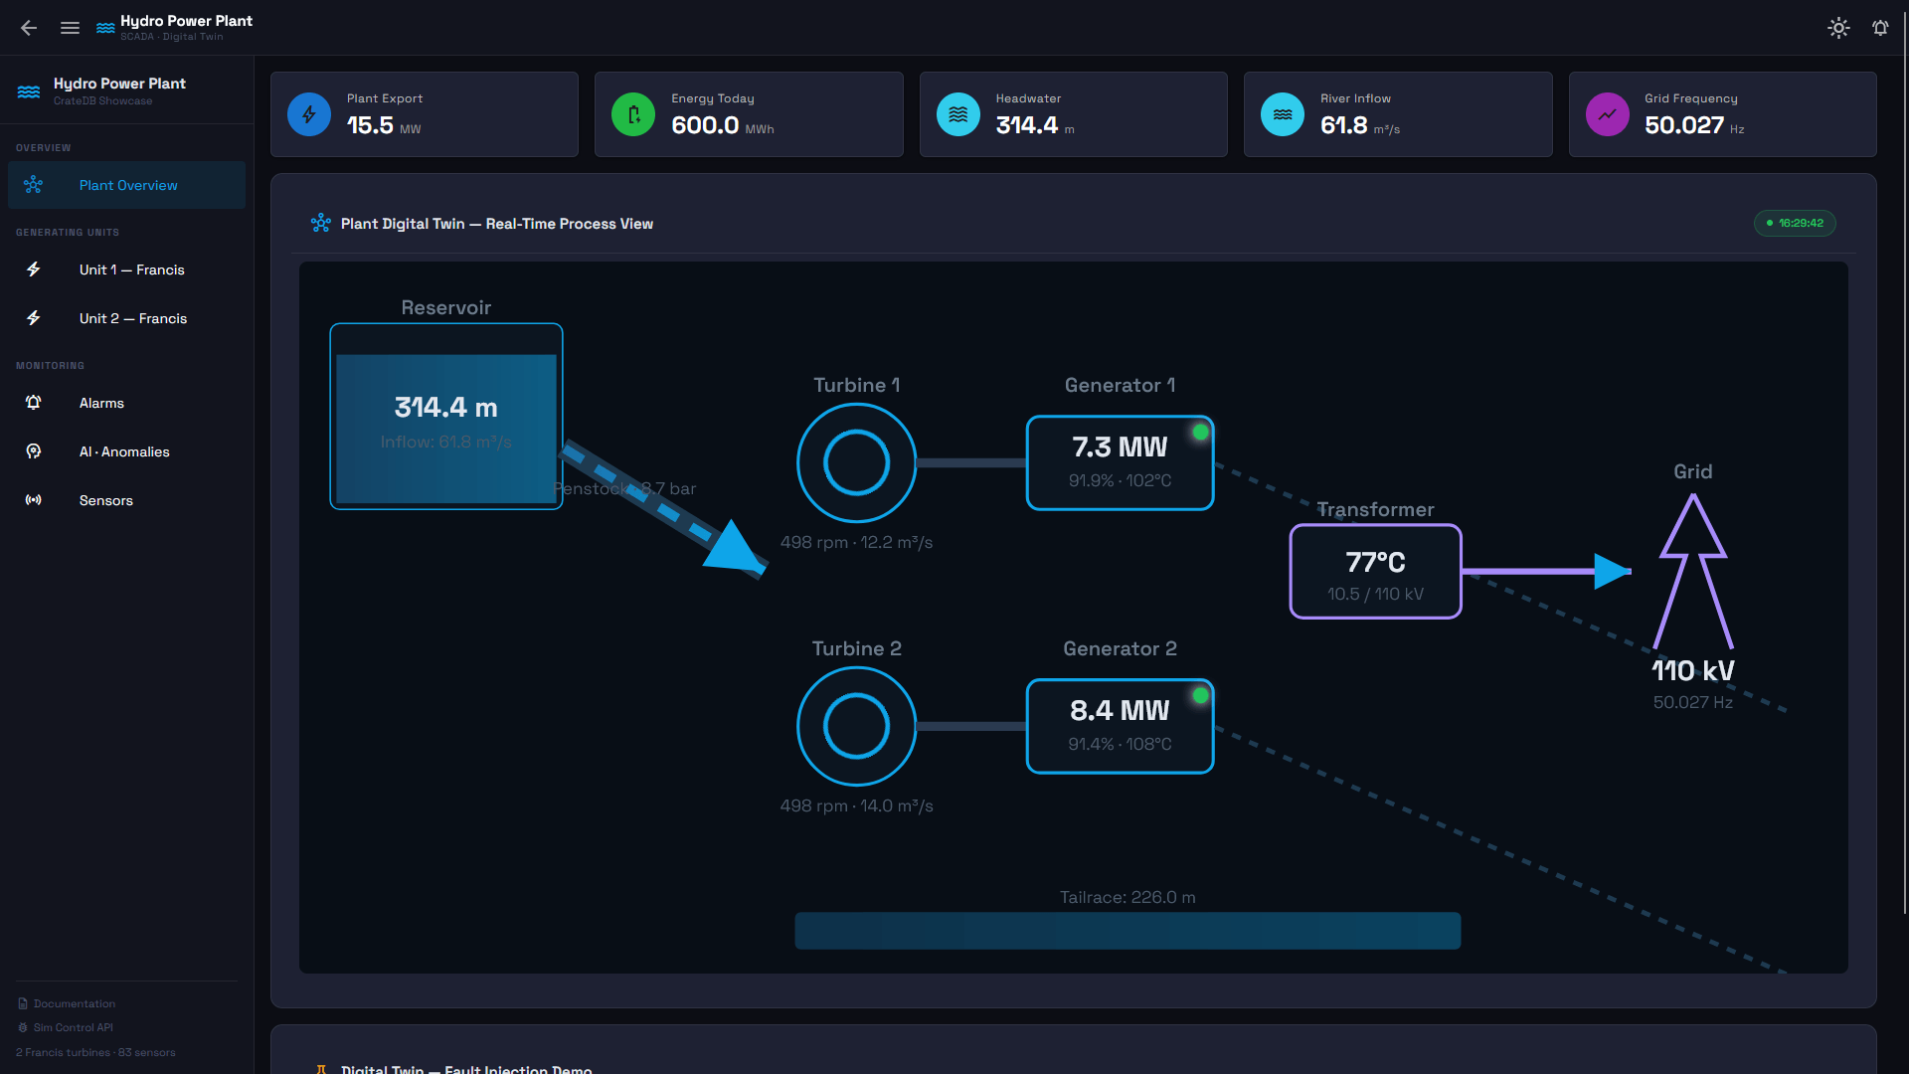Click the back arrow icon
The height and width of the screenshot is (1074, 1909).
point(29,28)
